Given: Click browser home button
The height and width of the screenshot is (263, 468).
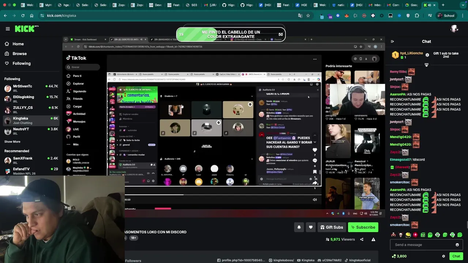Looking at the screenshot, I should point(31,16).
